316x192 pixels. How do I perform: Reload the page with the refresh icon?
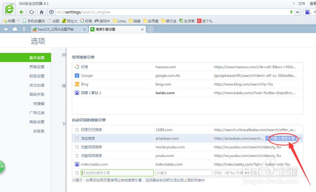[x=31, y=12]
